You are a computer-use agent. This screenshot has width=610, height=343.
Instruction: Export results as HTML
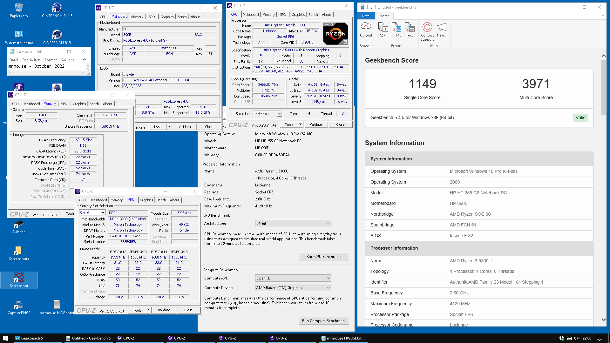(x=396, y=30)
